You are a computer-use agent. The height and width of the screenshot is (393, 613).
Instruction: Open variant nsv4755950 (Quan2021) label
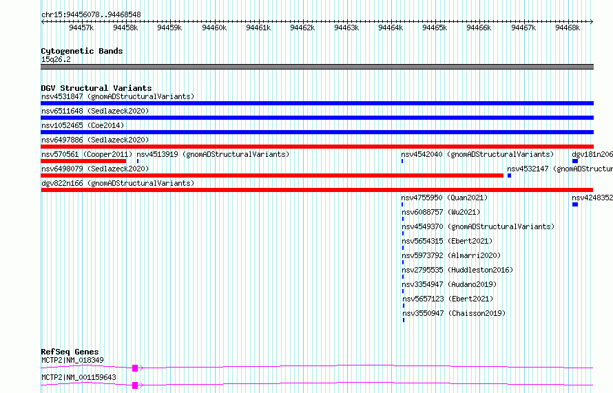[x=444, y=198]
